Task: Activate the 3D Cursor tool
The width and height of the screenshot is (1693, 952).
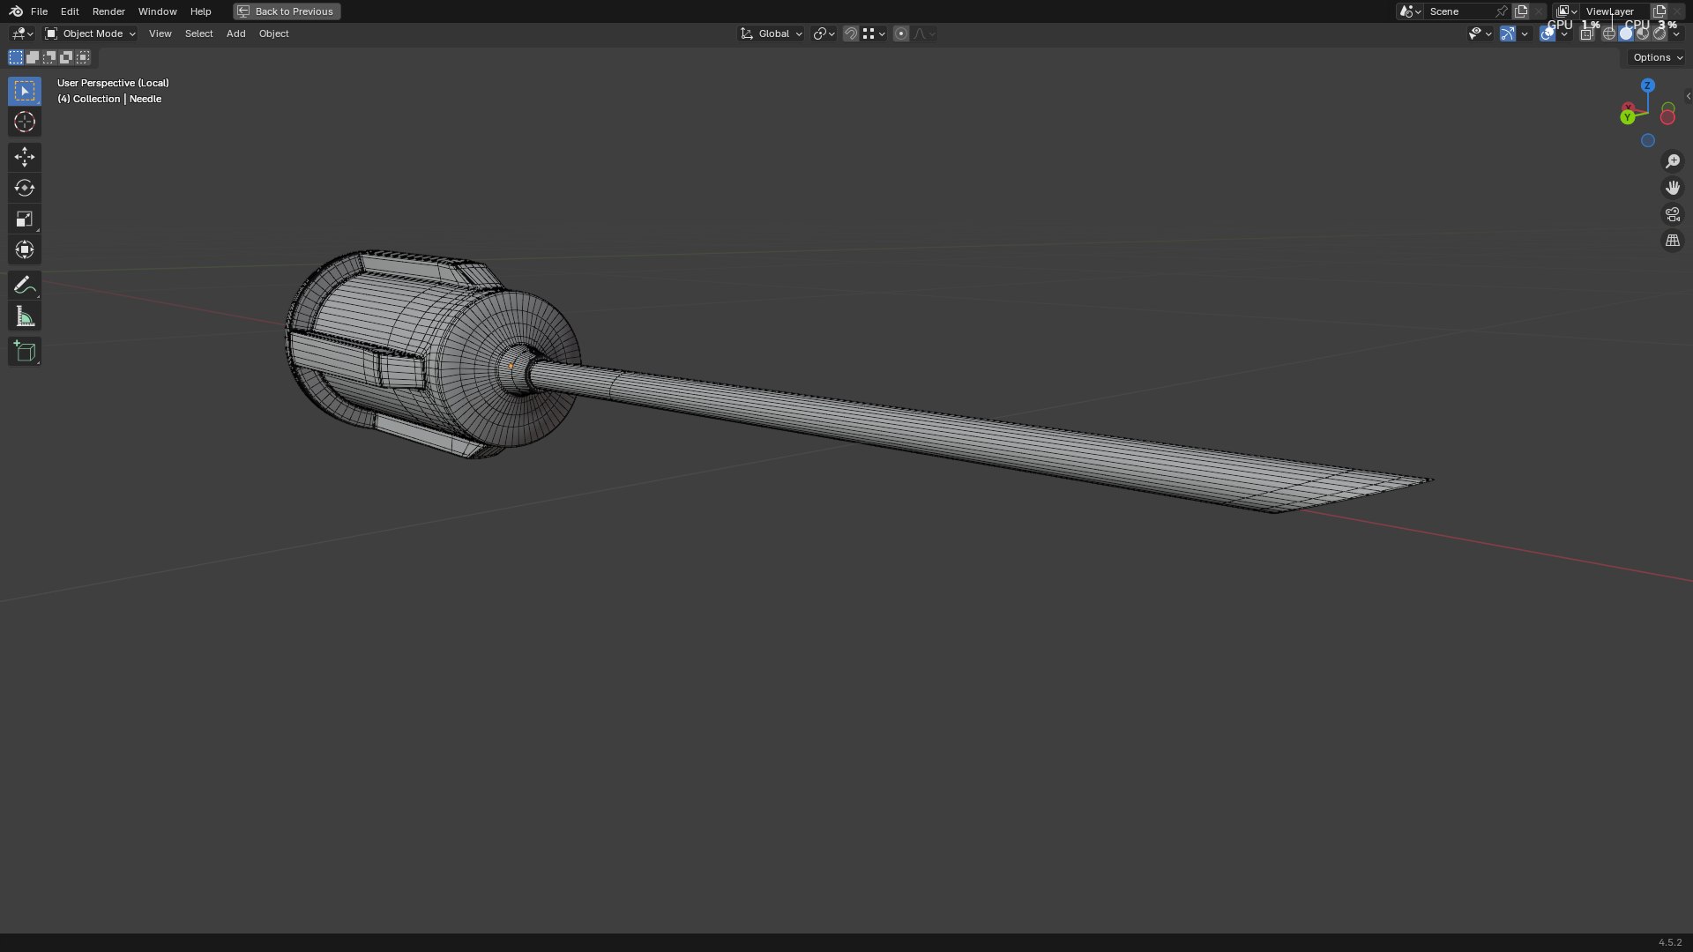Action: (x=25, y=122)
